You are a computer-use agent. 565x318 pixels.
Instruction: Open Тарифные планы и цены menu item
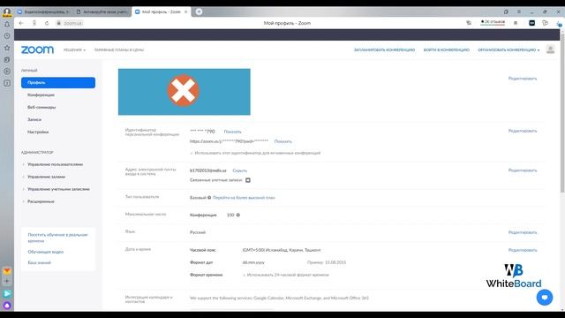coord(119,50)
